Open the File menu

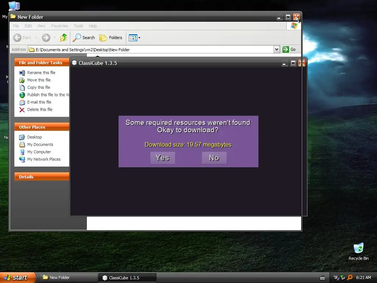point(16,26)
